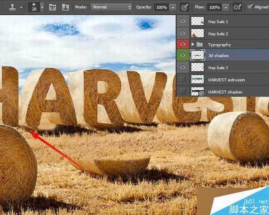Hide the Typography group with red eye
269x215 pixels.
183,44
